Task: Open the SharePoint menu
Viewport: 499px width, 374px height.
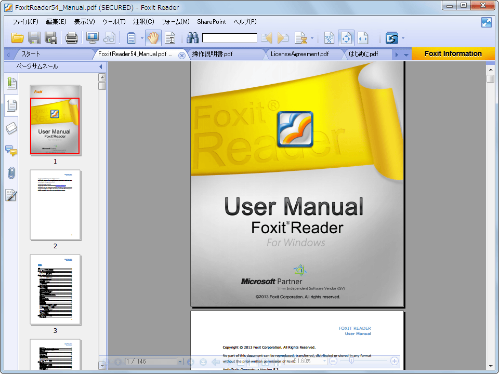Action: (x=212, y=22)
